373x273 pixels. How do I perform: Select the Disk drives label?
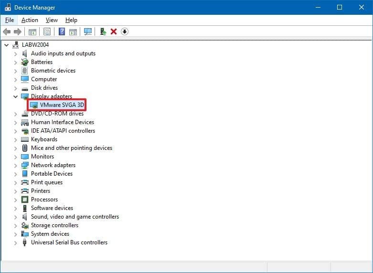coord(44,88)
